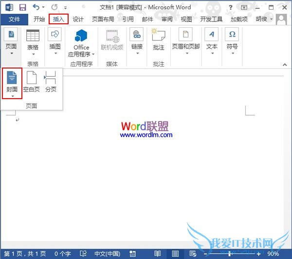Switch to Read Mode view

(157, 254)
